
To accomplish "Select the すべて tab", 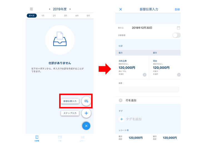I will point(32,16).
